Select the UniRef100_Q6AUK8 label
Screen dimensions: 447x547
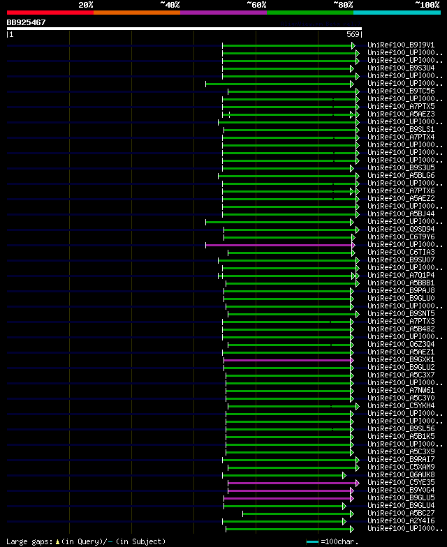(401, 474)
